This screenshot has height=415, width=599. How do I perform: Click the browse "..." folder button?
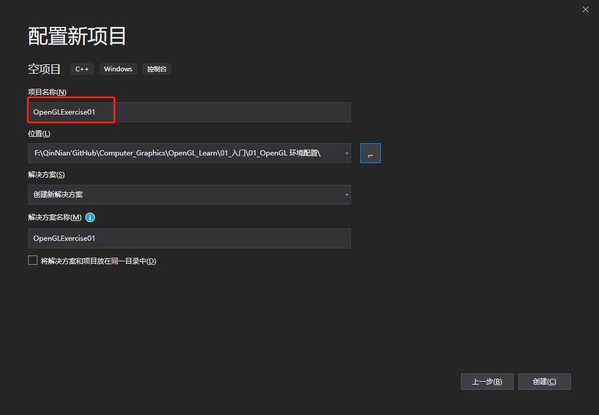[370, 153]
